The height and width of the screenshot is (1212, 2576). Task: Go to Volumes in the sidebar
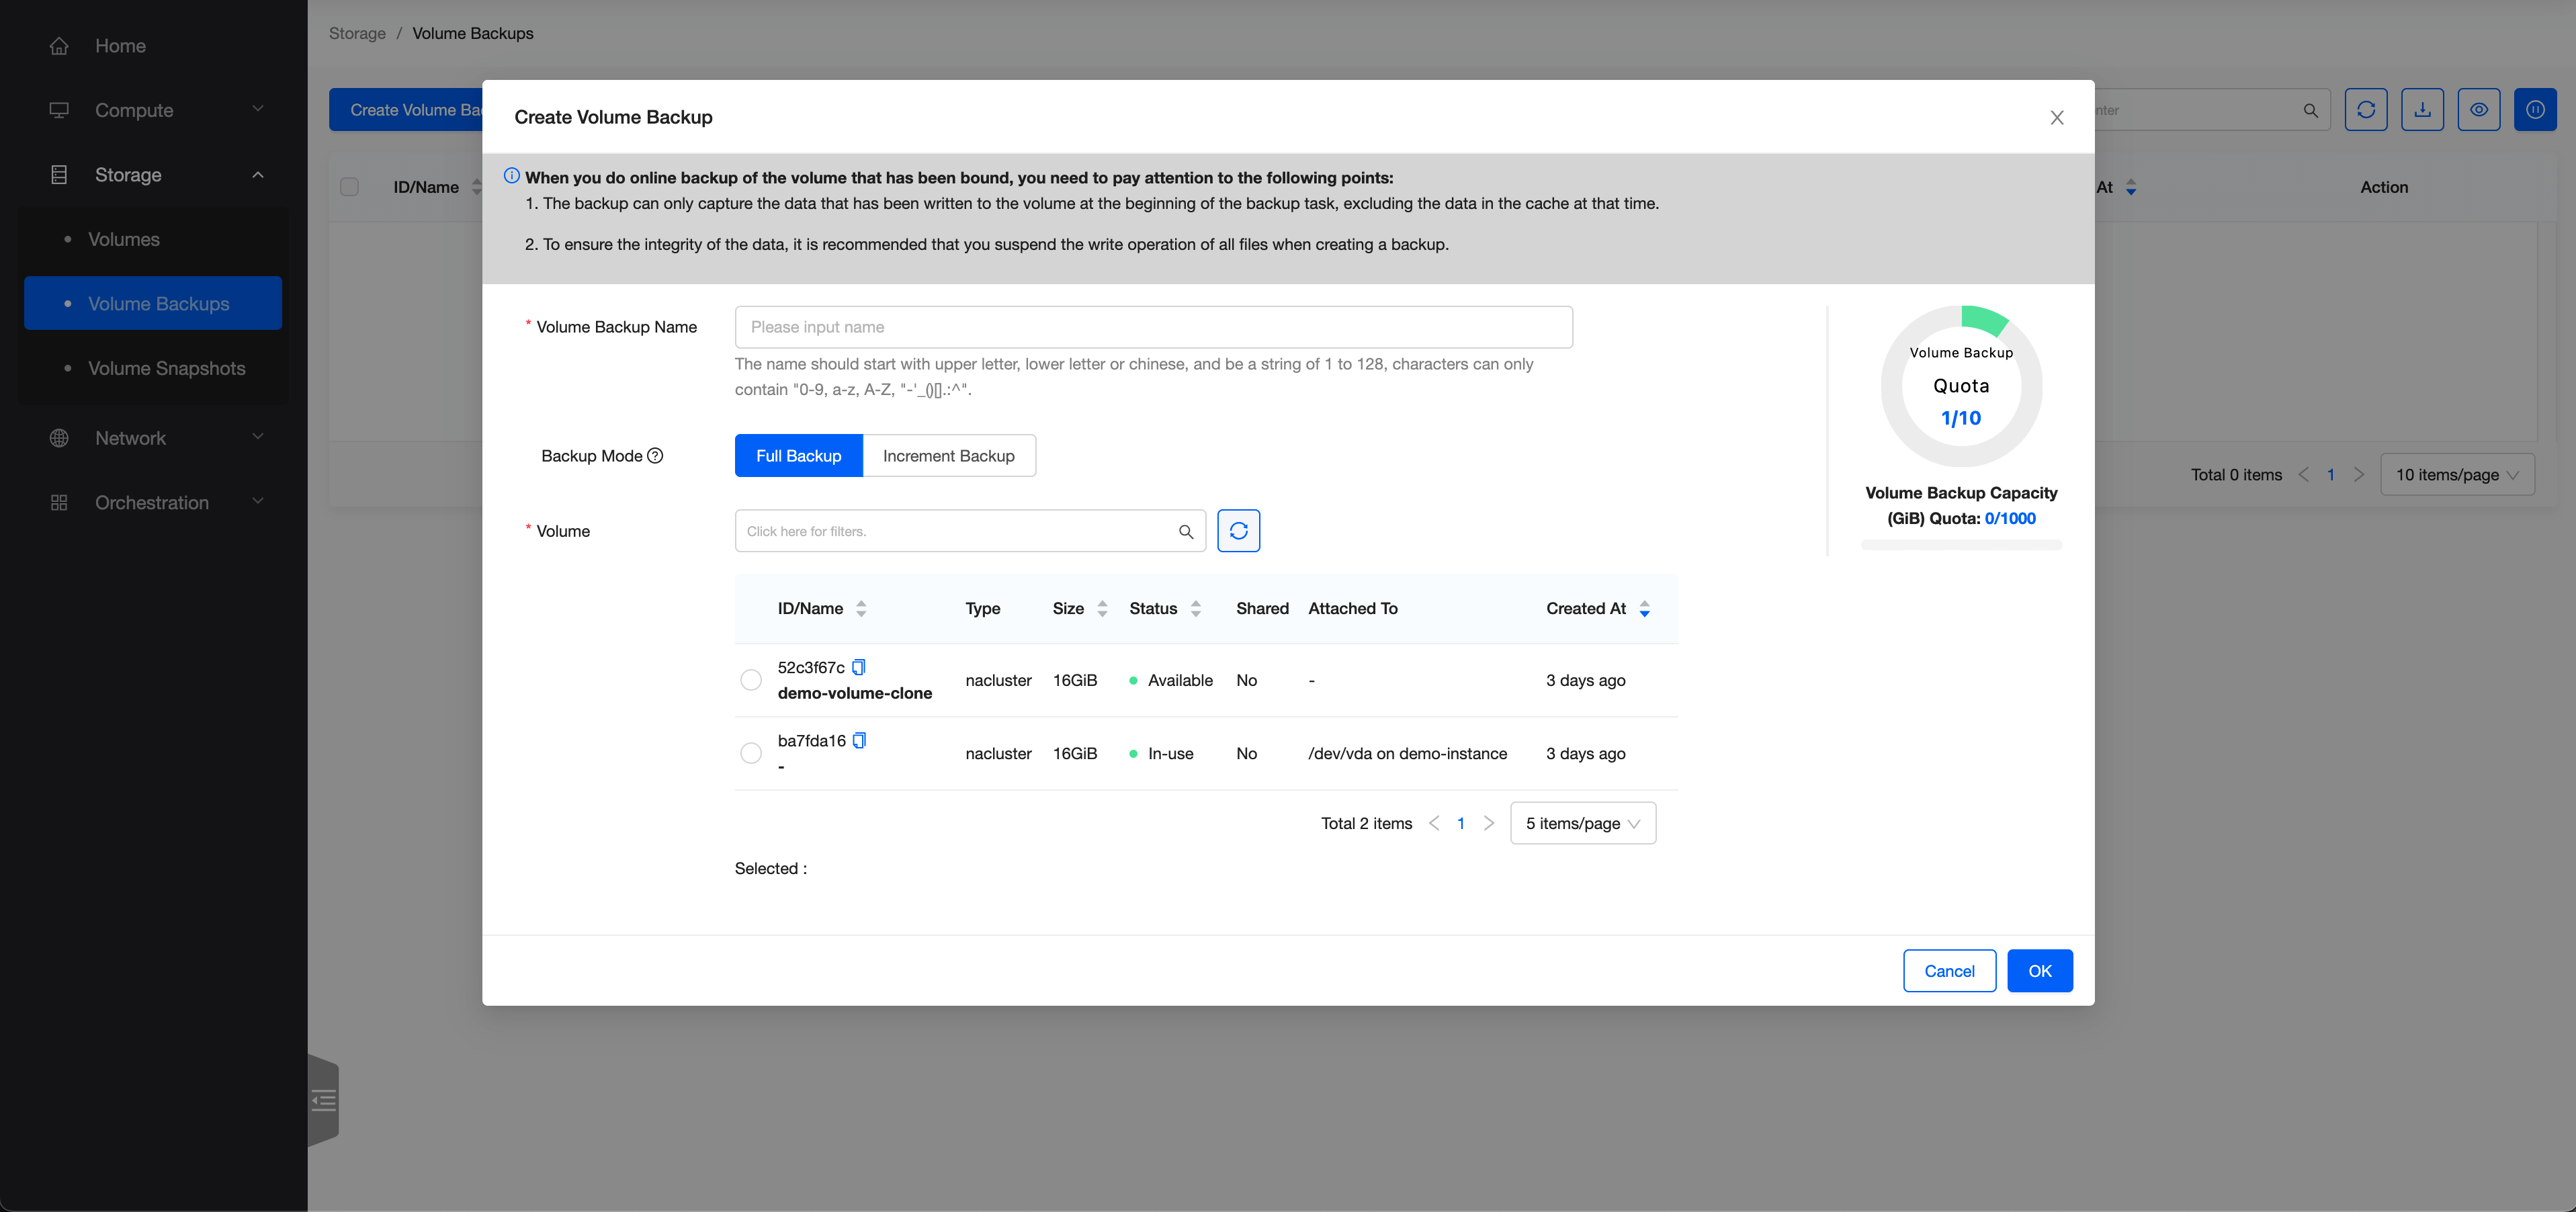pyautogui.click(x=123, y=239)
